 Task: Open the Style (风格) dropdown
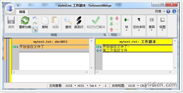160,11
